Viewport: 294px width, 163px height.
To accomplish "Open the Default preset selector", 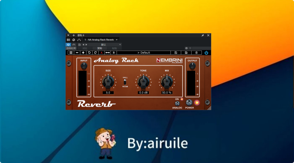I will tap(144, 53).
